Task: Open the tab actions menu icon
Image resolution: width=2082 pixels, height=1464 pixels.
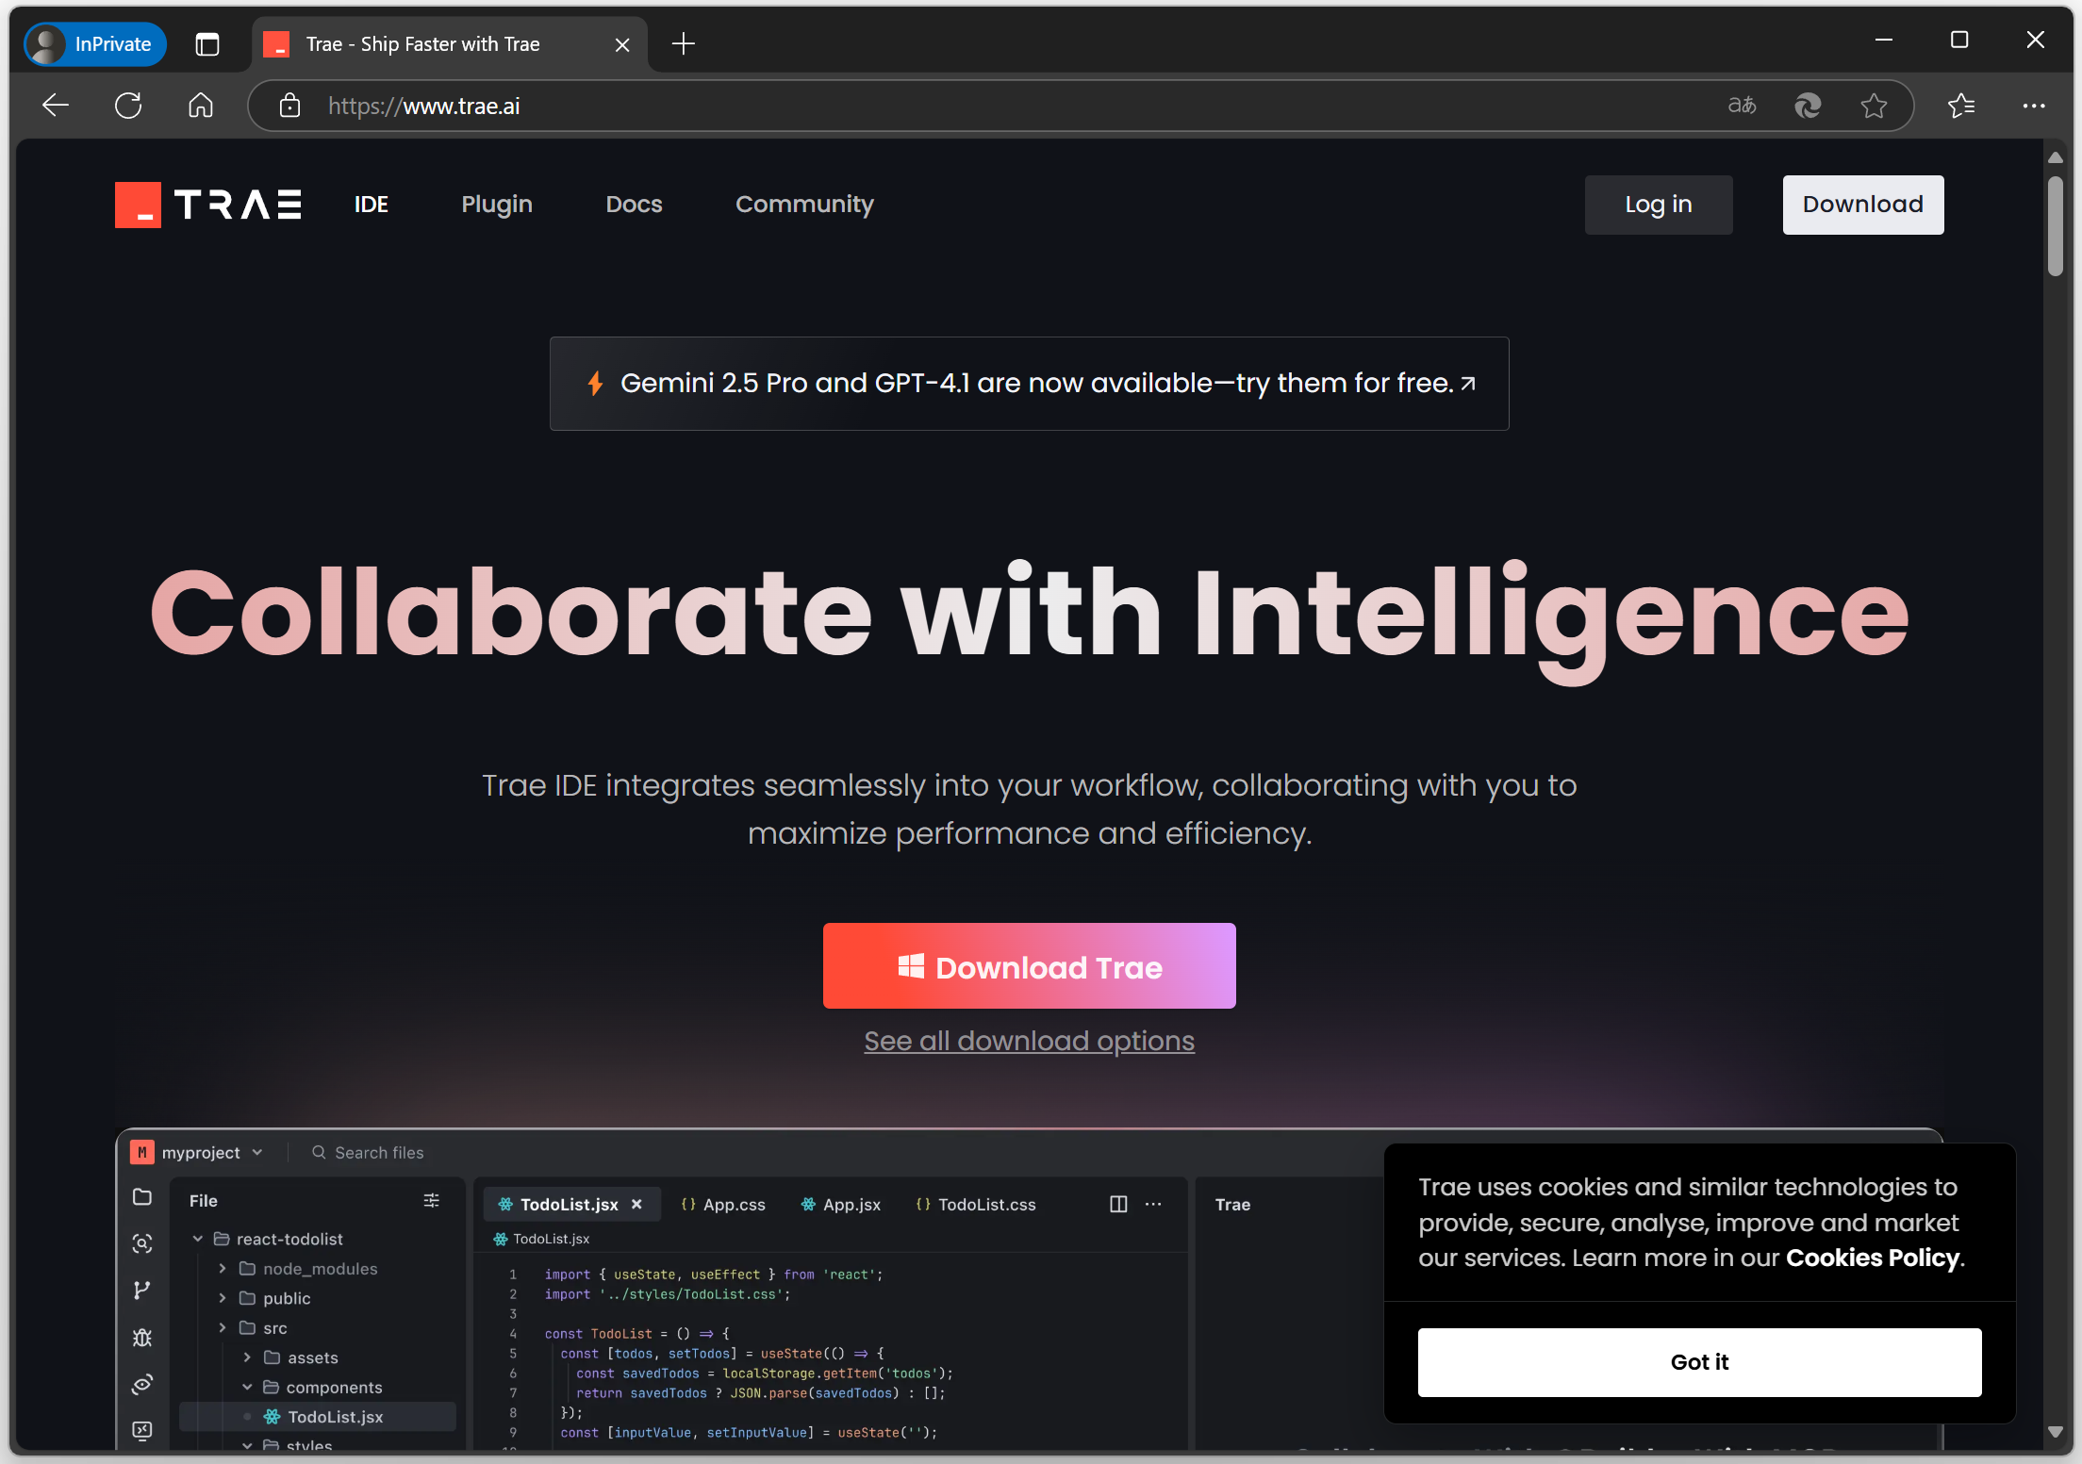Action: pos(207,44)
